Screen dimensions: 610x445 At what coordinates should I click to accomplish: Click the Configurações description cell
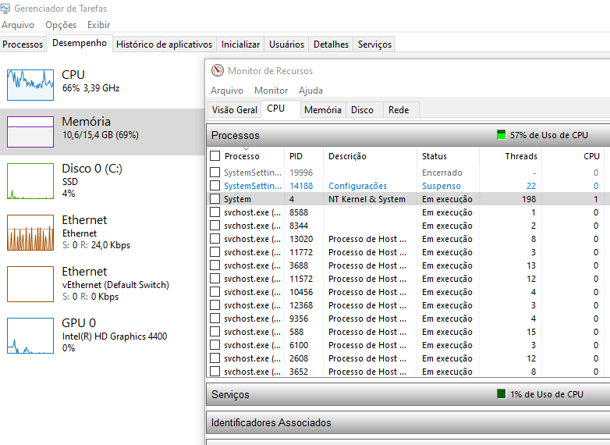357,186
